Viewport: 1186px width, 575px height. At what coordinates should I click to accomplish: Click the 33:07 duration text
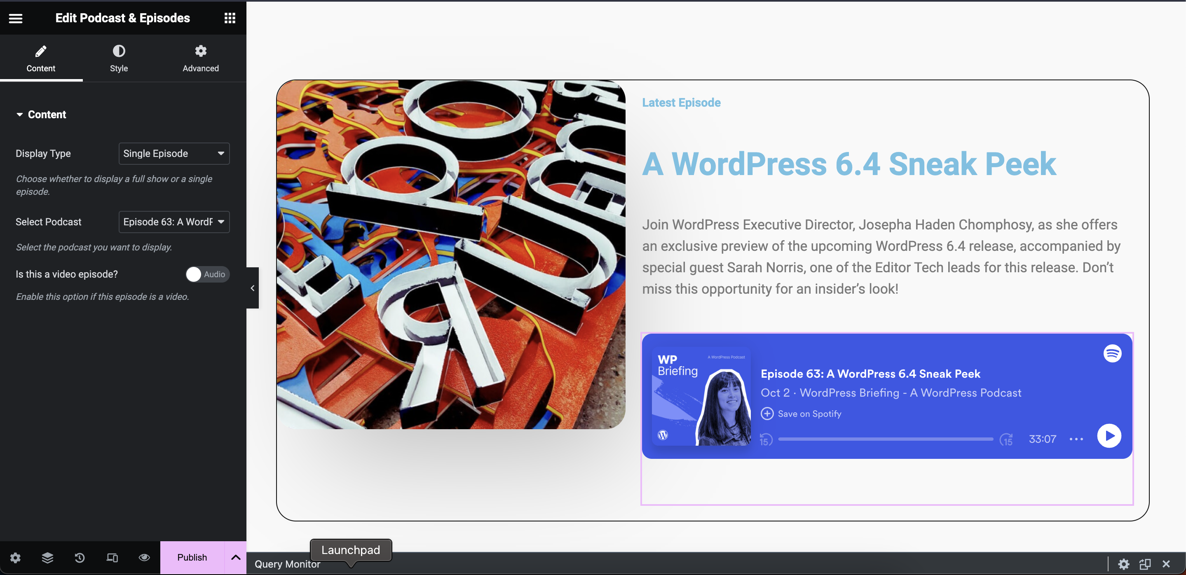(1042, 439)
